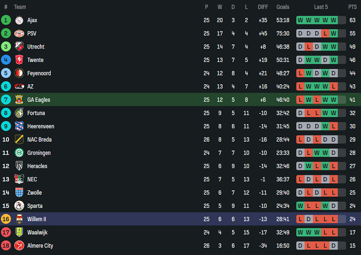The image size is (361, 255).
Task: Click the Almere City club badge
Action: (19, 246)
